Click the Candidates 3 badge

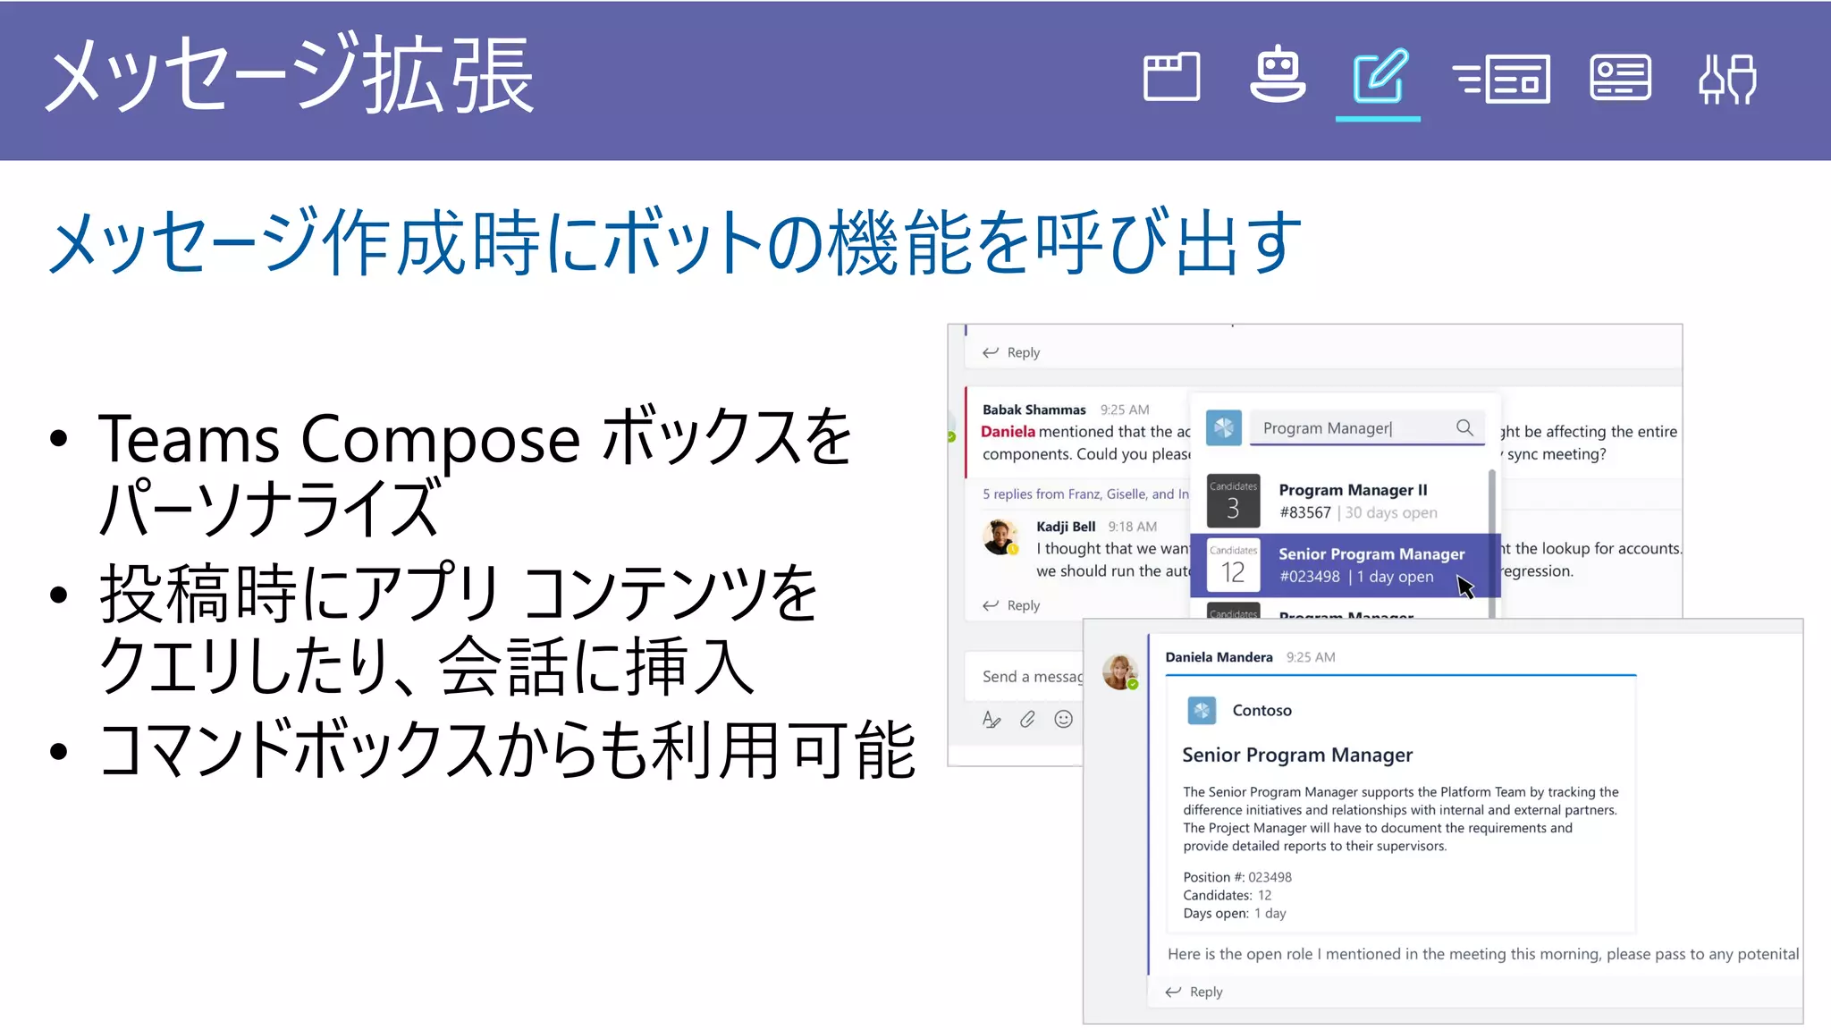[1233, 501]
